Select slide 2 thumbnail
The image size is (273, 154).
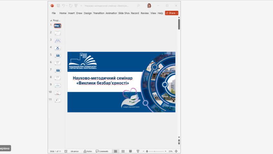57,33
